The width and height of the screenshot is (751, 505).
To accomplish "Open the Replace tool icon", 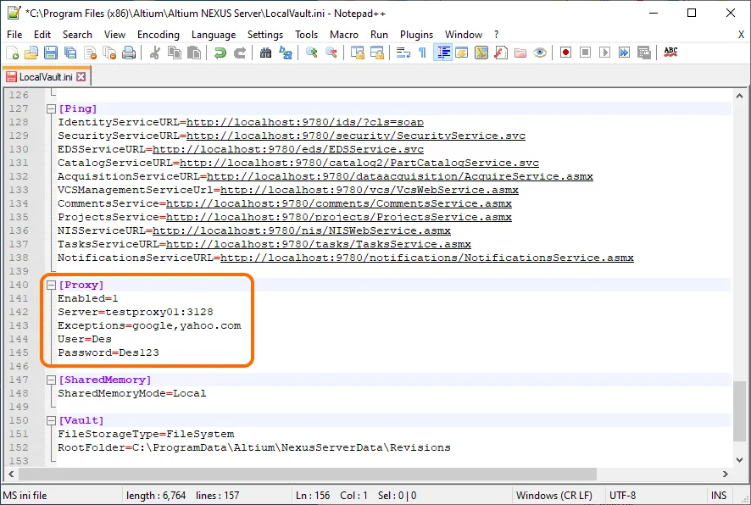I will click(286, 53).
